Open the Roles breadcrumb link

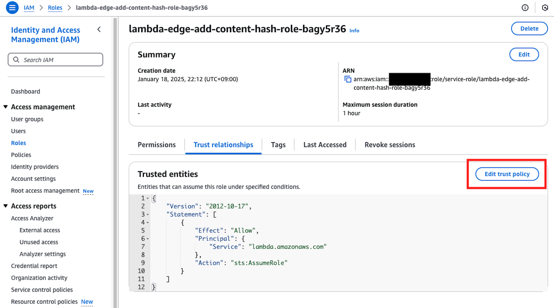point(55,8)
